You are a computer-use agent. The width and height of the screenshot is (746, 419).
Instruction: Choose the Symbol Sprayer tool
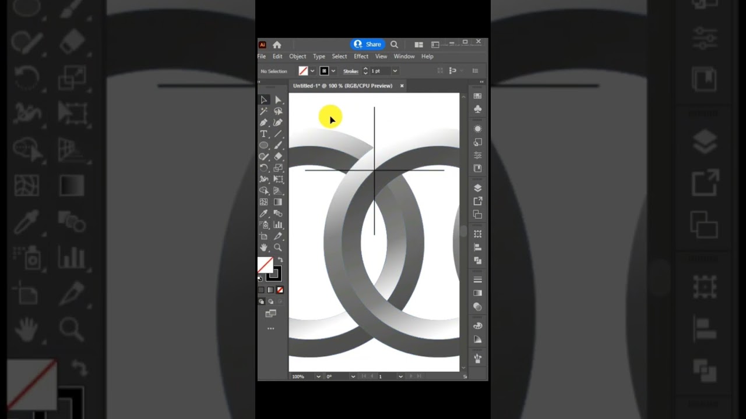coord(264,225)
